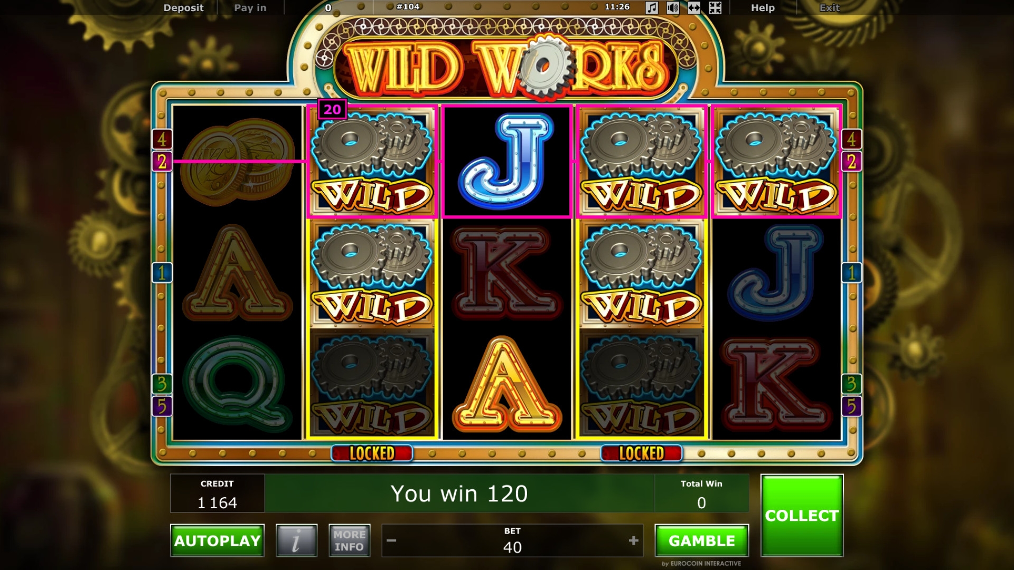Click the green COLLECT button
The height and width of the screenshot is (570, 1014).
802,515
